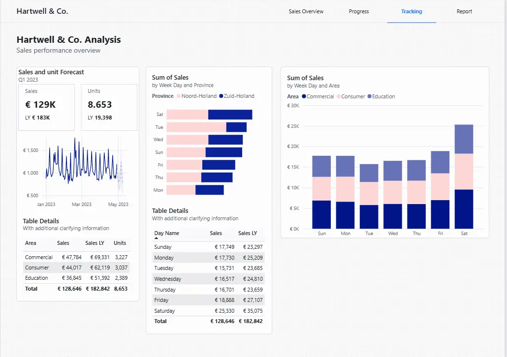The width and height of the screenshot is (507, 357).
Task: Select the Sunday row in weekday table
Action: (209, 247)
